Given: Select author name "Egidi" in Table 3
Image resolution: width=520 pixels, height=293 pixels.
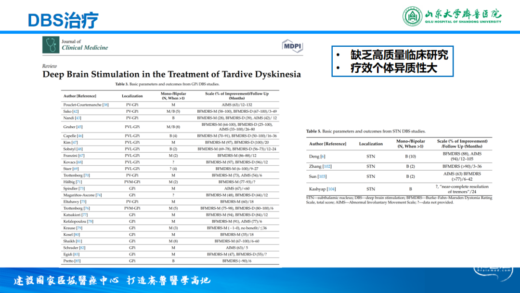Looking at the screenshot, I should (x=68, y=254).
